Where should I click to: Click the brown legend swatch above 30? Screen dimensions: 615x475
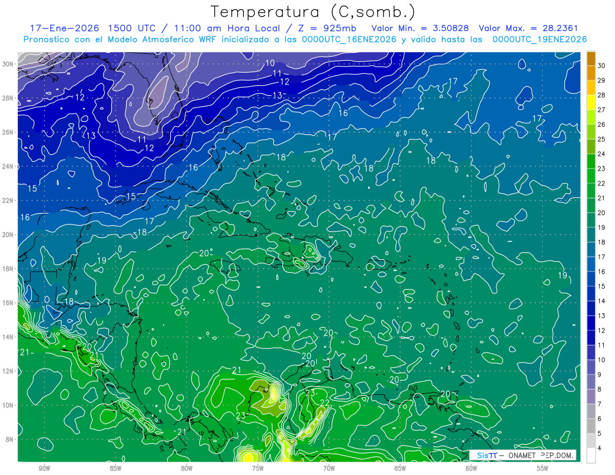pyautogui.click(x=591, y=58)
